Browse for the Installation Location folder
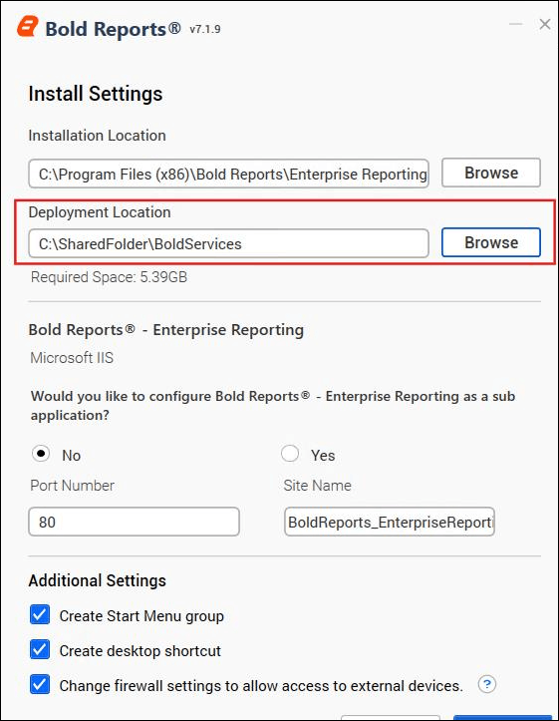This screenshot has height=721, width=559. pyautogui.click(x=491, y=173)
